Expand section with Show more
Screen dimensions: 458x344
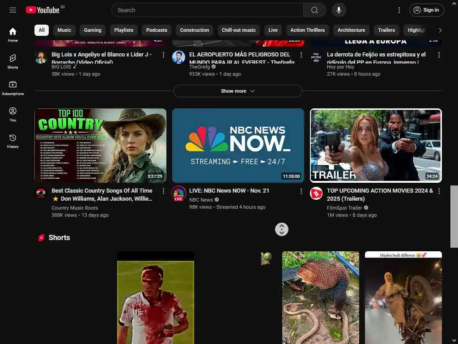[x=238, y=91]
